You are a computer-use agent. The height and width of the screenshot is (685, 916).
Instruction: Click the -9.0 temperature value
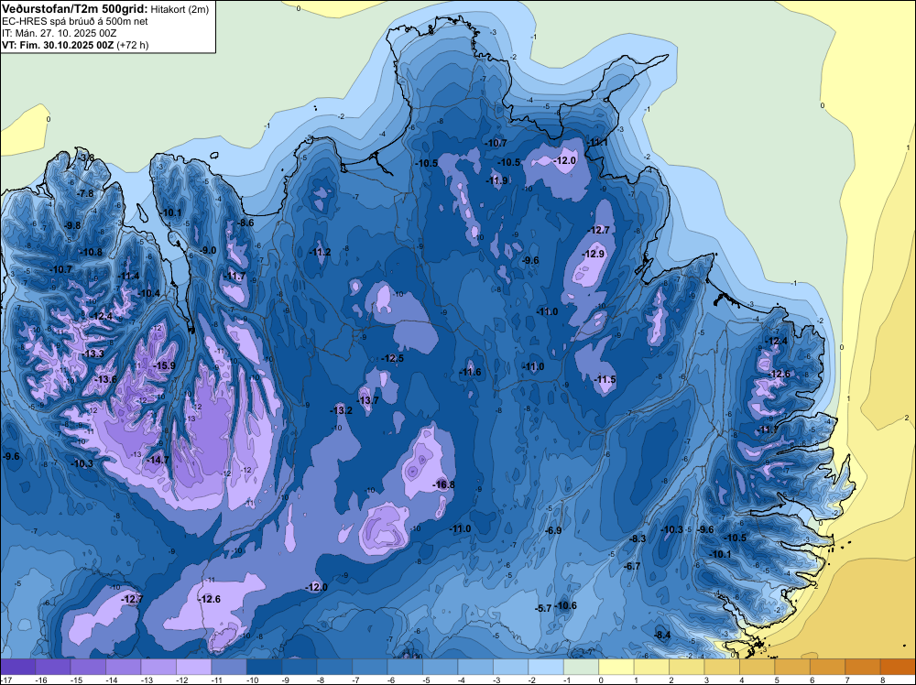(x=209, y=250)
